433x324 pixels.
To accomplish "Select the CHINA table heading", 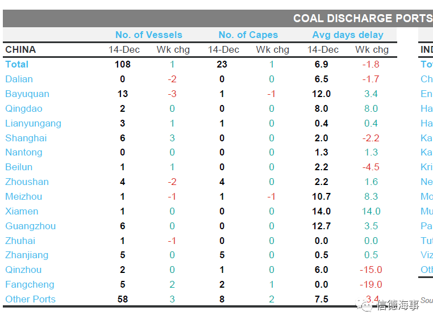I will pyautogui.click(x=20, y=49).
